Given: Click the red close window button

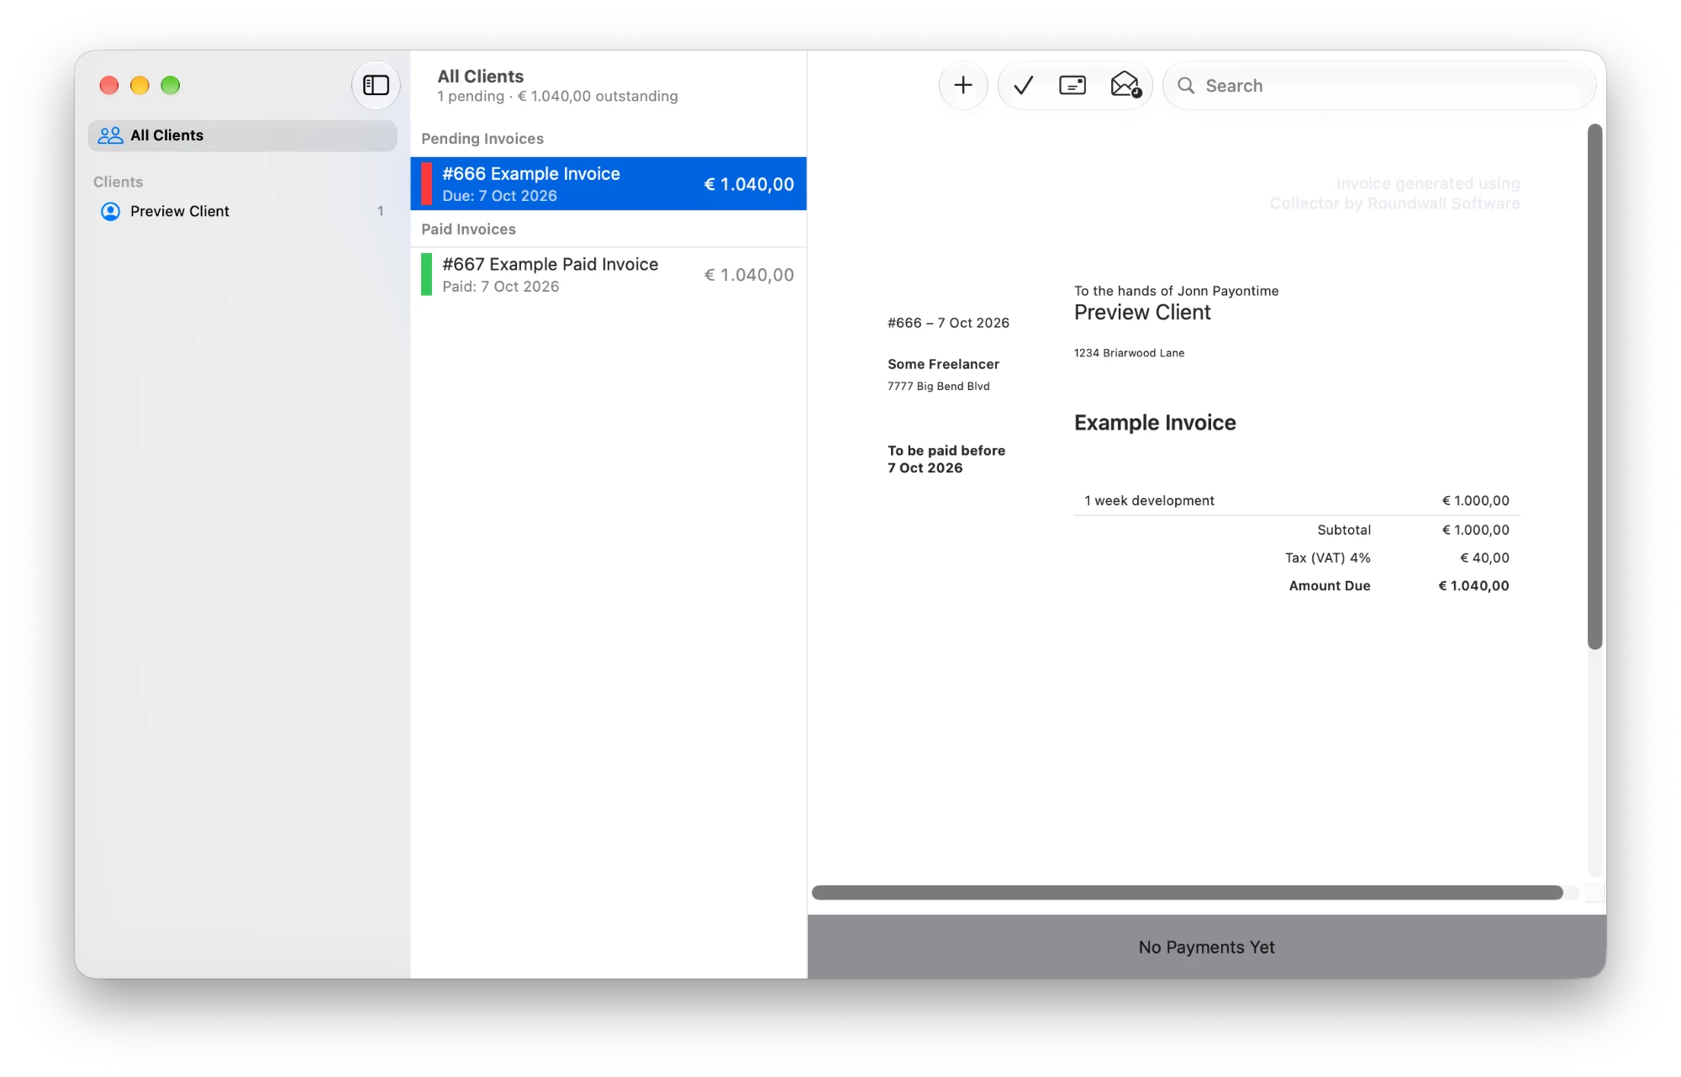Looking at the screenshot, I should coord(109,85).
